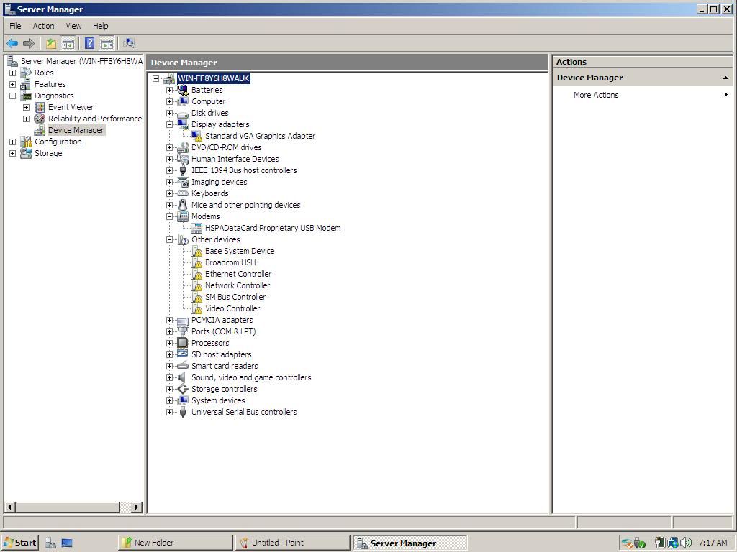Expand the Roles node in left tree

[13, 73]
